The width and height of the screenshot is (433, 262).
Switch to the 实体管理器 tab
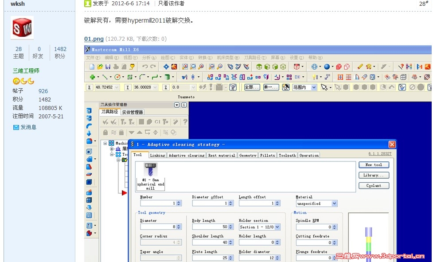[133, 112]
